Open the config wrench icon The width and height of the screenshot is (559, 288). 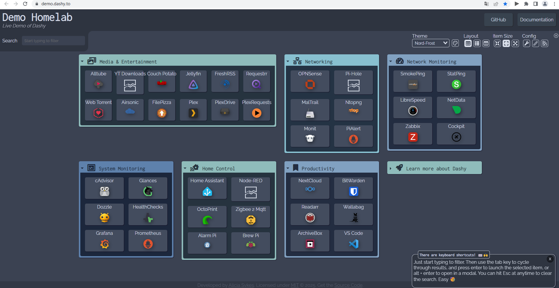click(x=526, y=44)
